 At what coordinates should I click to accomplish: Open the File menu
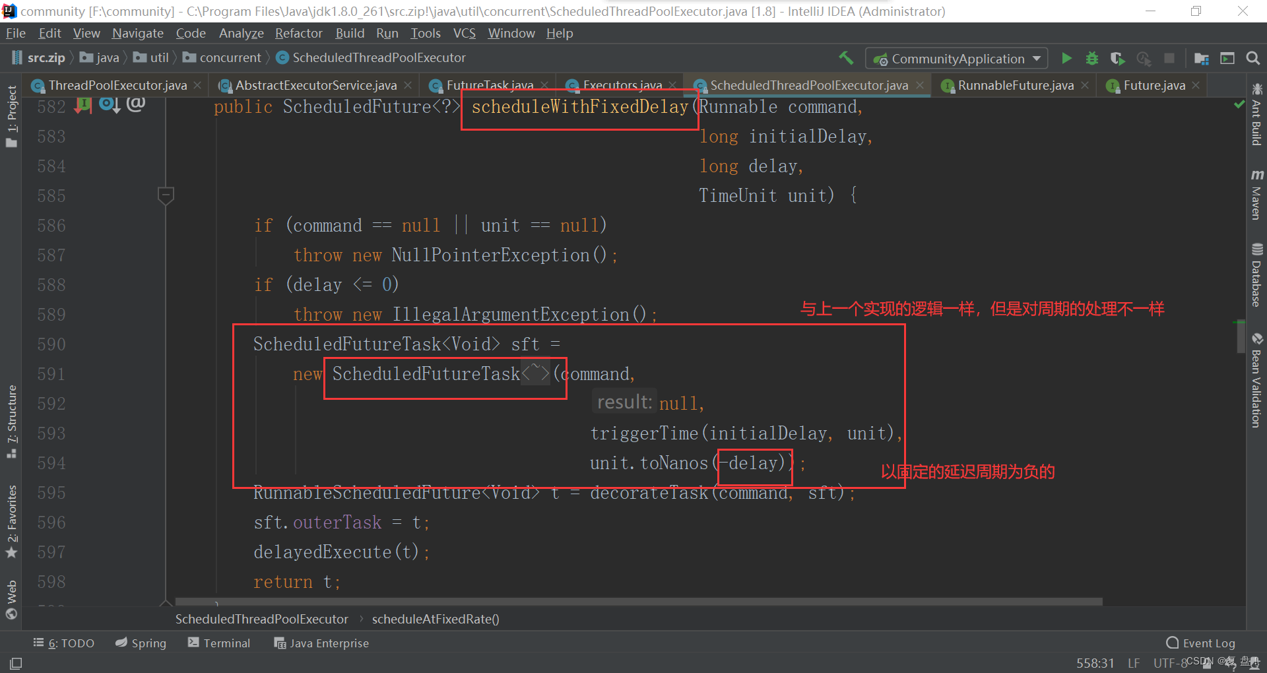(x=16, y=33)
